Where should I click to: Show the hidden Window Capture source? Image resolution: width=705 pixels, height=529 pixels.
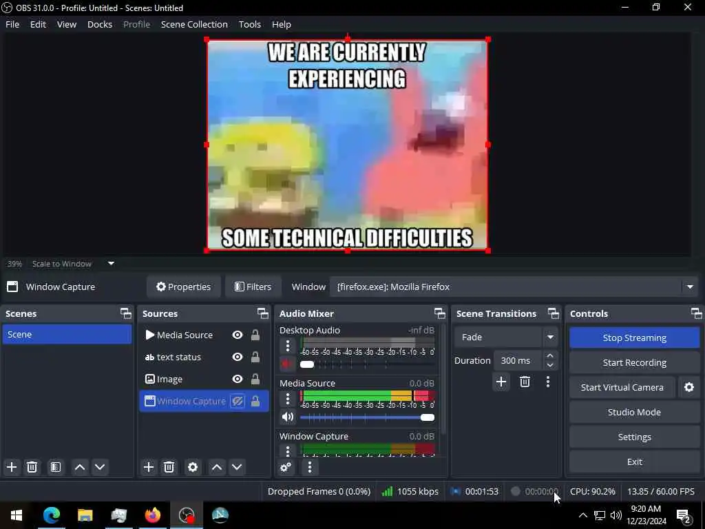(238, 401)
